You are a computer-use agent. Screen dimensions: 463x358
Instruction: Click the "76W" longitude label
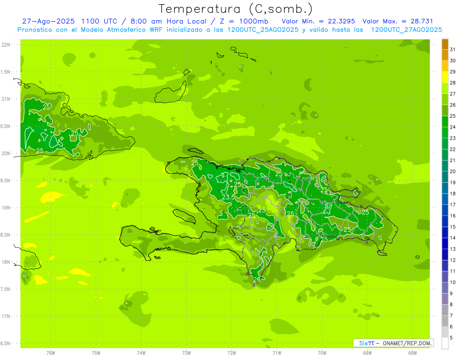[x=51, y=353]
